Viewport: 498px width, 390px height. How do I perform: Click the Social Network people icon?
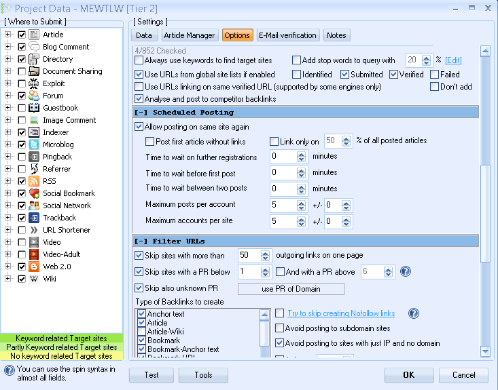pyautogui.click(x=34, y=206)
